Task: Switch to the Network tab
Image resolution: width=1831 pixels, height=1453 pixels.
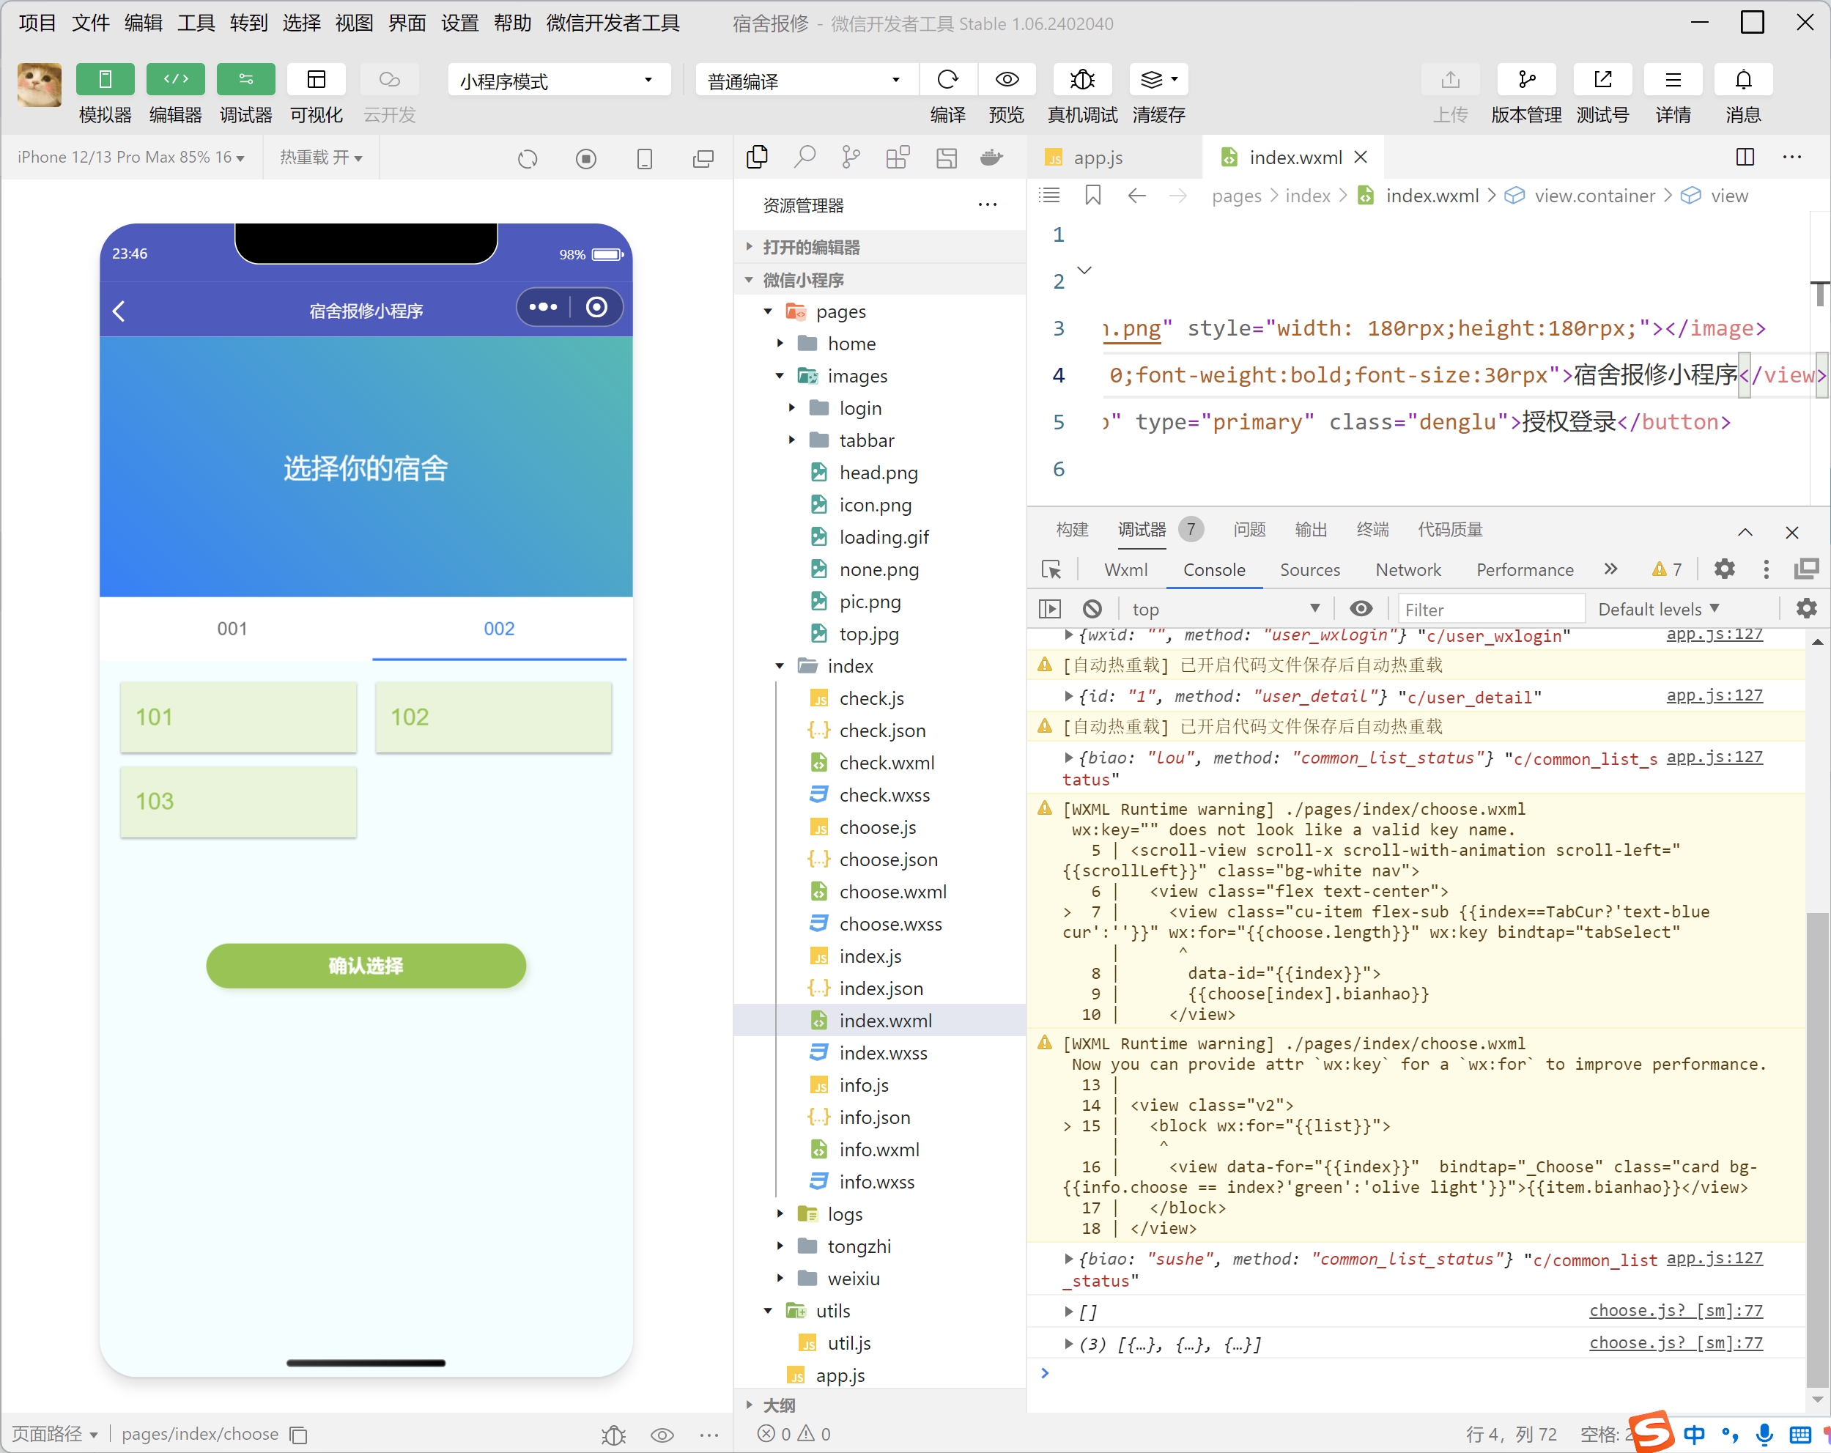Action: coord(1408,570)
